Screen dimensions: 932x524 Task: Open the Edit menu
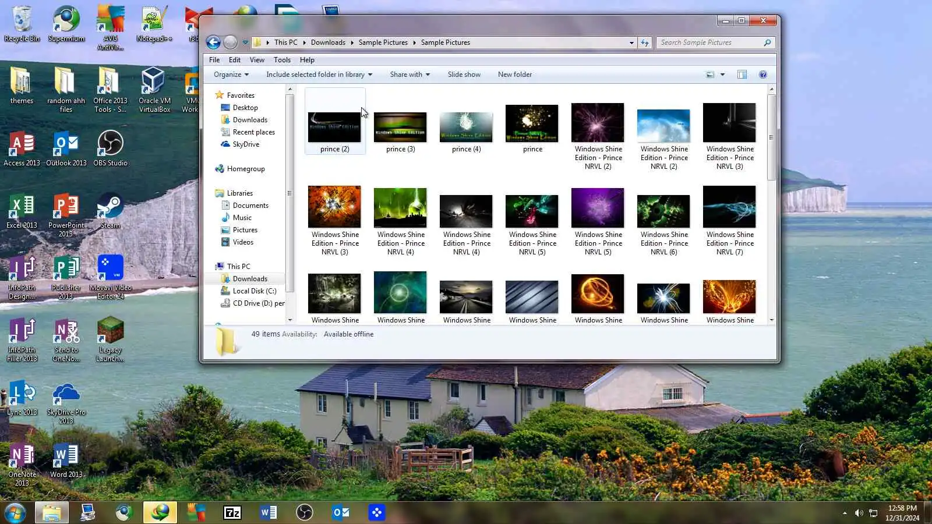(235, 60)
